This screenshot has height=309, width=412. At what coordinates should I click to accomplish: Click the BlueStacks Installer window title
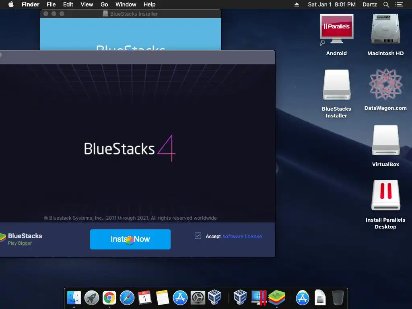pyautogui.click(x=134, y=14)
